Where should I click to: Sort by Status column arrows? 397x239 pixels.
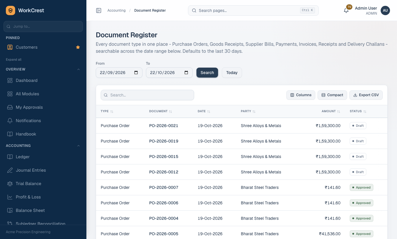[x=365, y=111]
